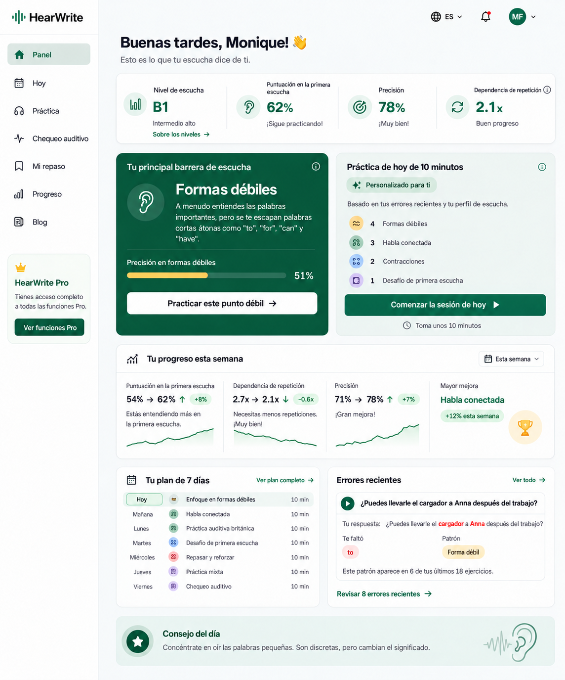Click the Precisión trend chart
The height and width of the screenshot is (680, 565).
(377, 435)
